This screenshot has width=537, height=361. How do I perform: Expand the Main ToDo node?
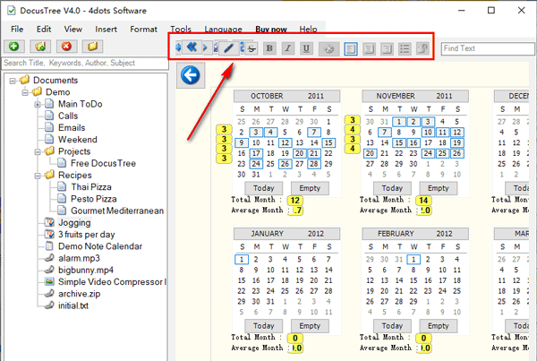tap(38, 104)
